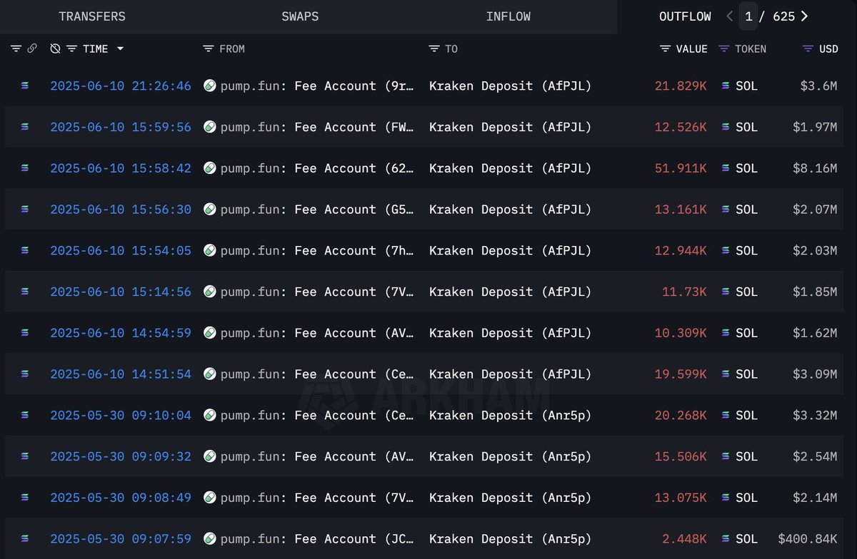Click the 13.161K value cell
The width and height of the screenshot is (857, 559).
click(681, 210)
